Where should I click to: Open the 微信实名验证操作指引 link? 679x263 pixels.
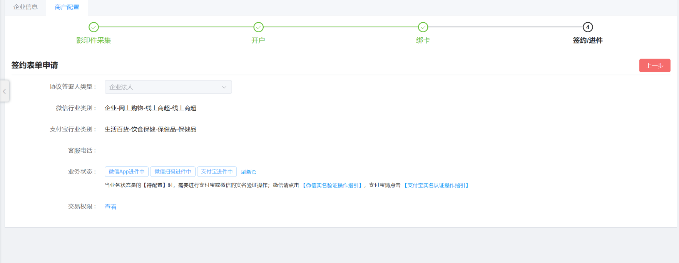(333, 185)
